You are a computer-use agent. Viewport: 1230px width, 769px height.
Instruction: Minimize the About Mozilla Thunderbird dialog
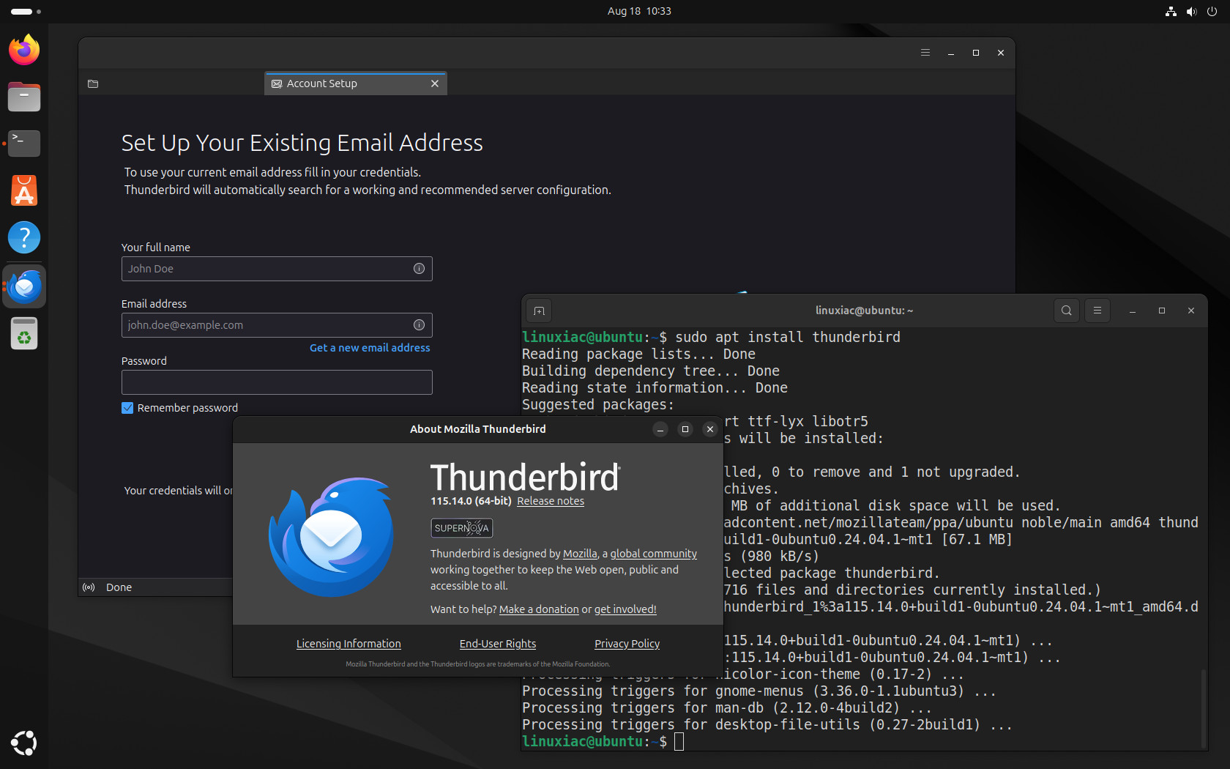[660, 429]
